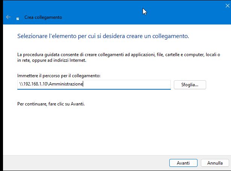Cancel the wizard with Annulla

click(215, 163)
